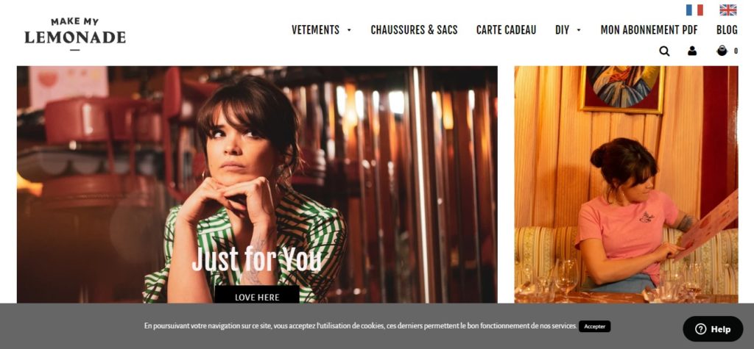Open the shopping bag cart icon
Viewport: 754px width, 349px height.
coord(722,51)
